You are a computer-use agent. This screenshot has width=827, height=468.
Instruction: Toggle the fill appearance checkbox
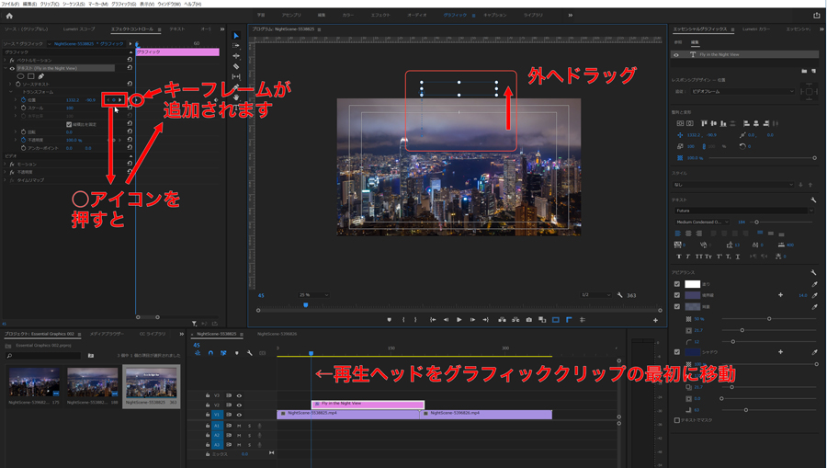click(x=677, y=284)
